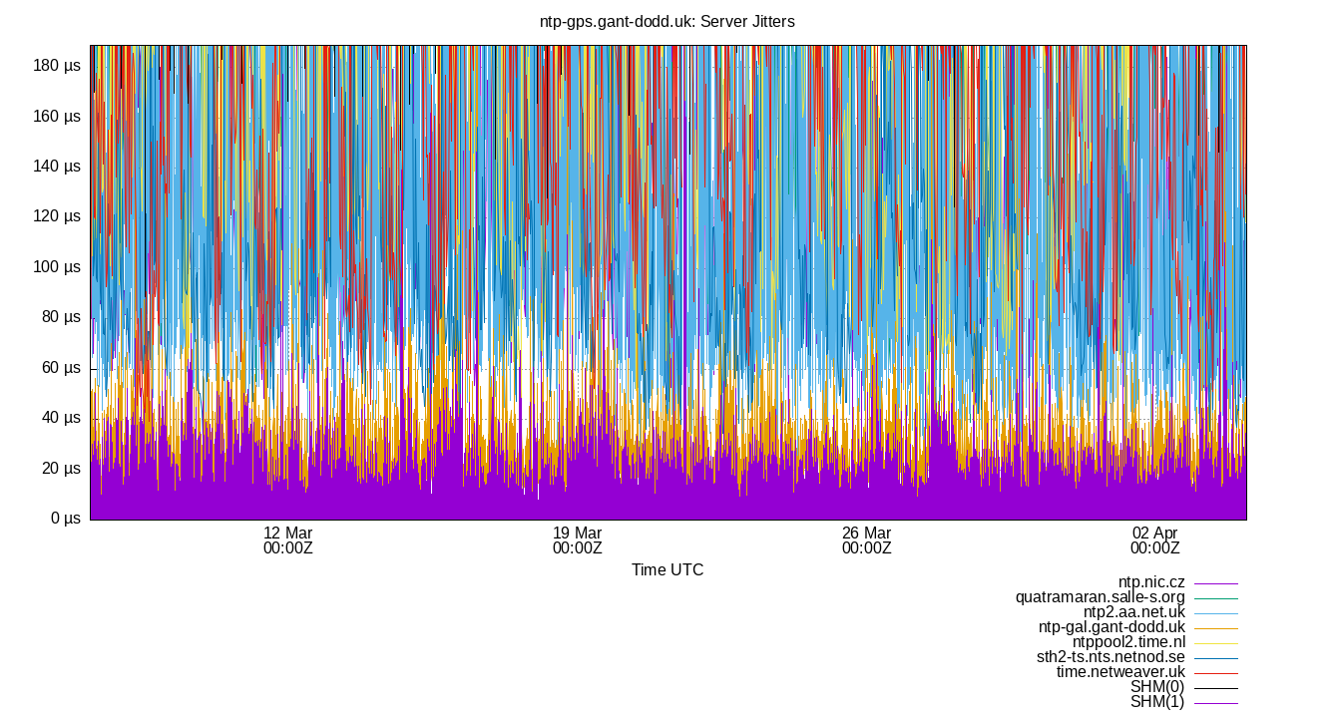Select the 12 Mar 00:00Z tick label

tap(288, 539)
